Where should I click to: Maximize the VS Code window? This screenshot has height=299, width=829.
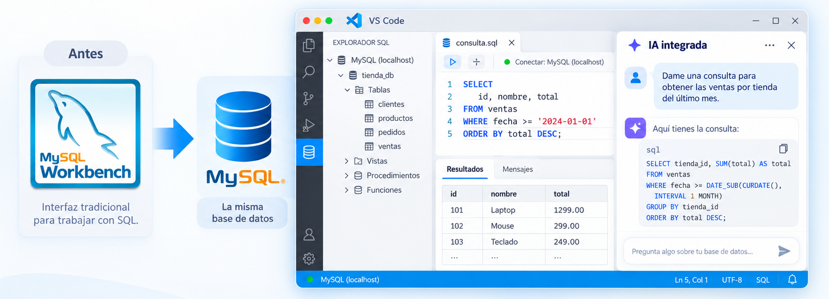775,21
